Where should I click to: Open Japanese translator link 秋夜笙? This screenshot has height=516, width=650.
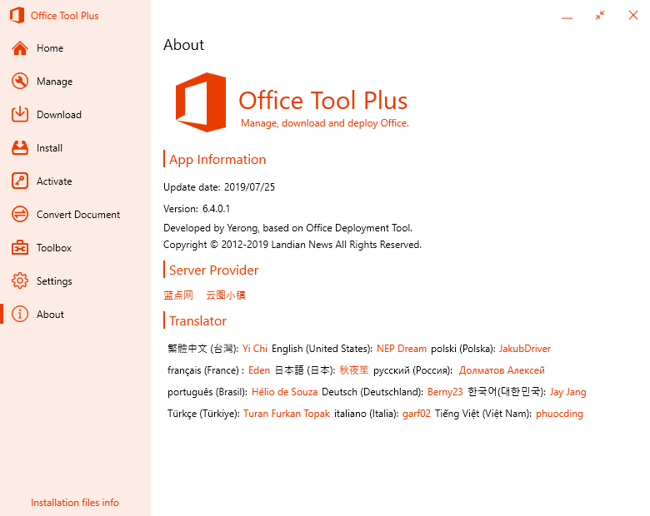pos(354,370)
